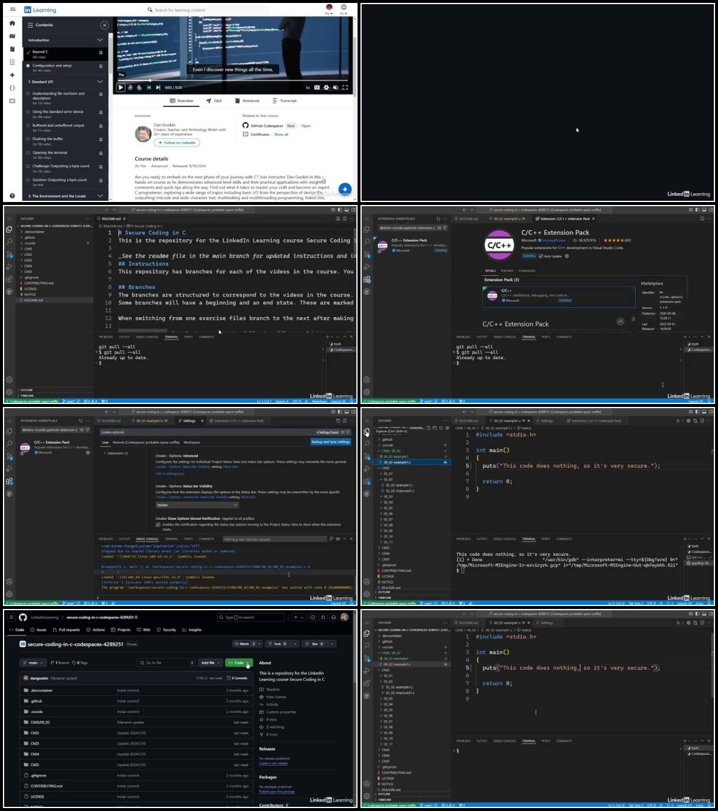
Task: View the '6 Commits' history link
Action: point(237,678)
